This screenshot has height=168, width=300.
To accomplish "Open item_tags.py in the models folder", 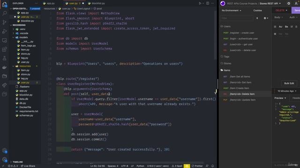I will (x=28, y=46).
